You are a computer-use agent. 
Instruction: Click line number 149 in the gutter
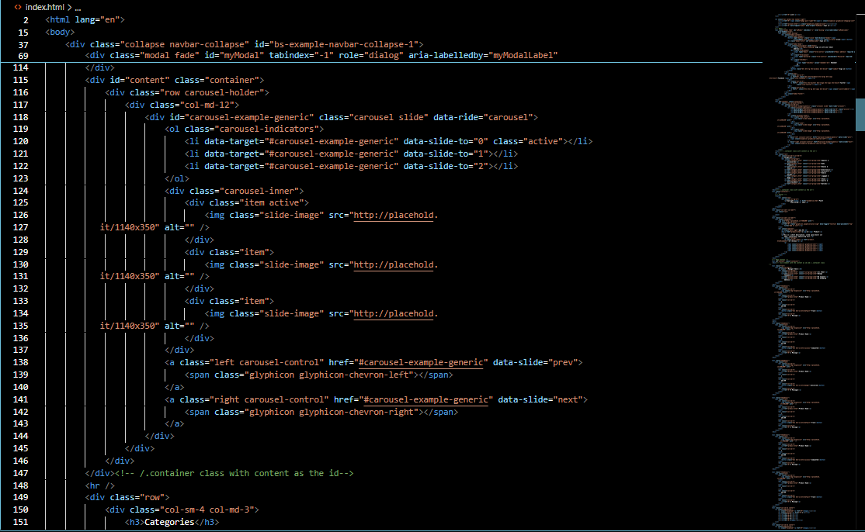tap(21, 498)
